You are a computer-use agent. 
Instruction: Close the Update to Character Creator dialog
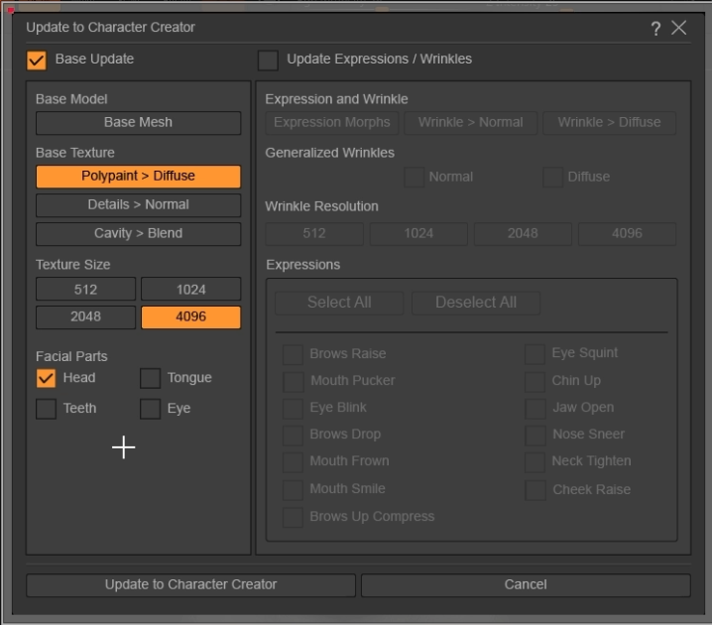click(679, 28)
